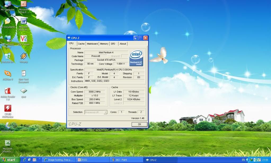Viewport: 271px width, 163px height.
Task: Click the L1 Trace value 12 Kuops
Action: point(134,96)
